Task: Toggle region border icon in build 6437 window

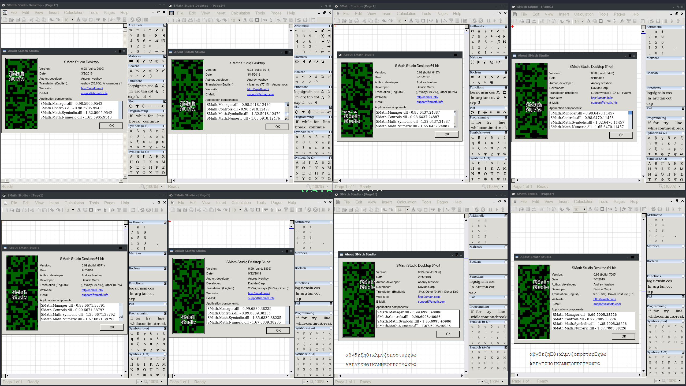Action: pos(423,21)
